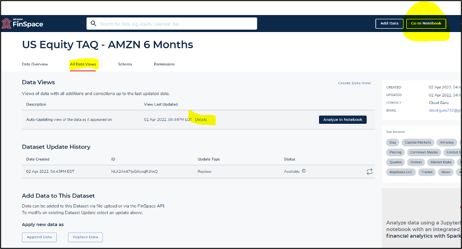Select the Quotes tag
This screenshot has width=462, height=249.
click(395, 162)
